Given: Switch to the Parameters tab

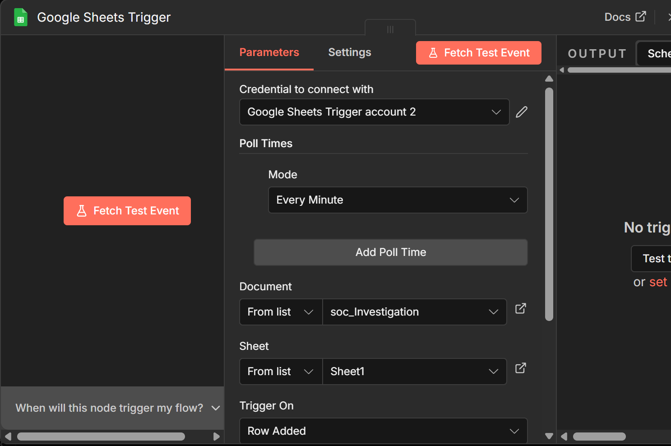Looking at the screenshot, I should click(269, 52).
